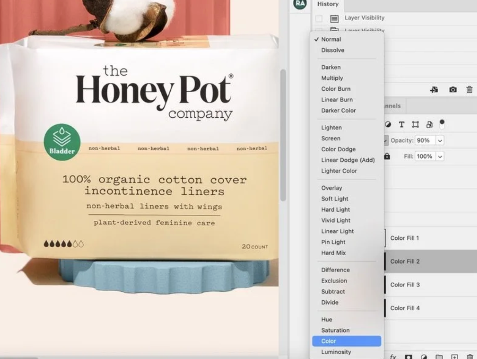Screen dimensions: 477x359
Task: Click the canvas vertical scrollbar
Action: [x=283, y=135]
